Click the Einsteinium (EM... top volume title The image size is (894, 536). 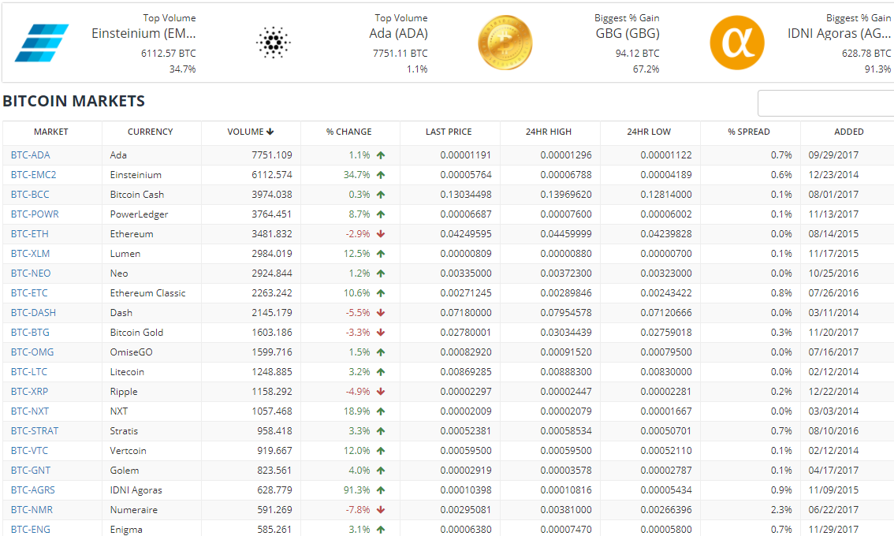(143, 34)
